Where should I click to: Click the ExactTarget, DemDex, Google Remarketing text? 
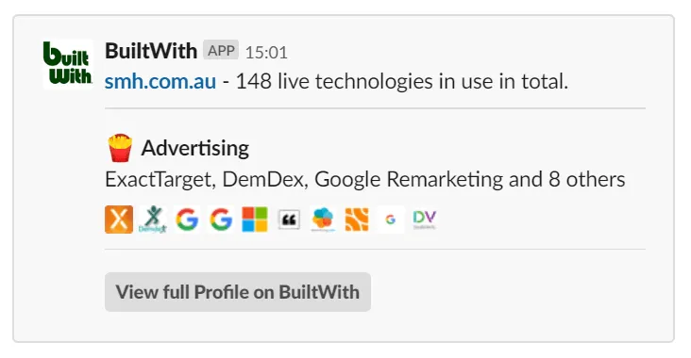pyautogui.click(x=304, y=179)
